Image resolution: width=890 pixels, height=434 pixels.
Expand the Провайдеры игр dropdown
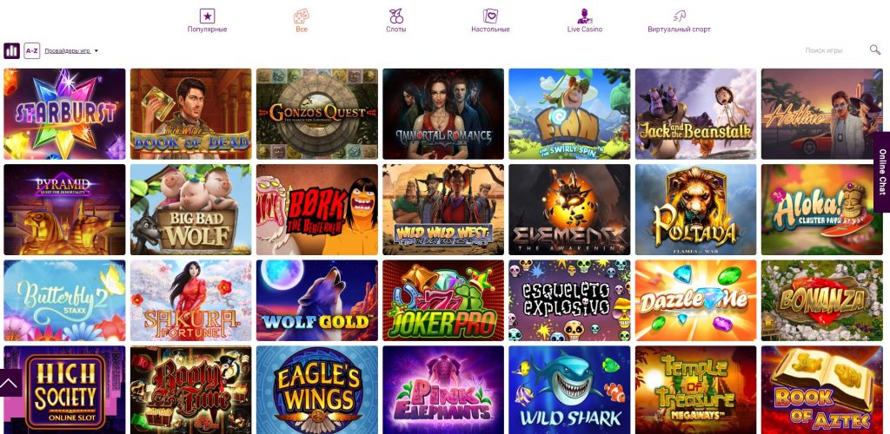tap(71, 51)
